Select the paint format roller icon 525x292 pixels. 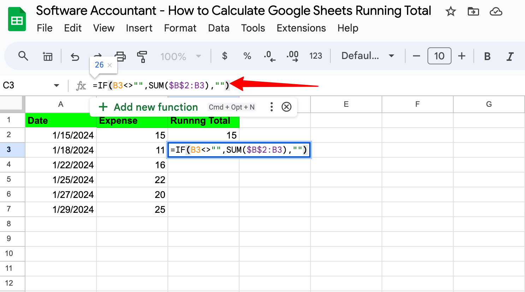(142, 56)
